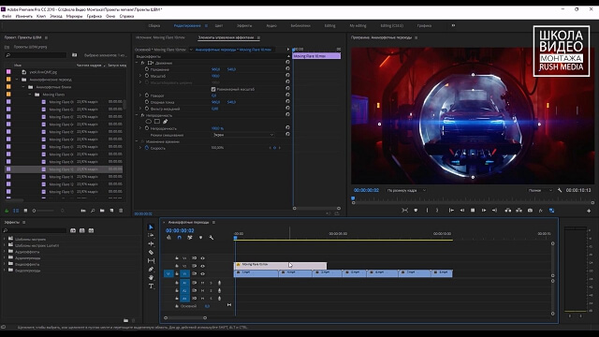Select the Hand tool
599x337 pixels.
tap(151, 277)
